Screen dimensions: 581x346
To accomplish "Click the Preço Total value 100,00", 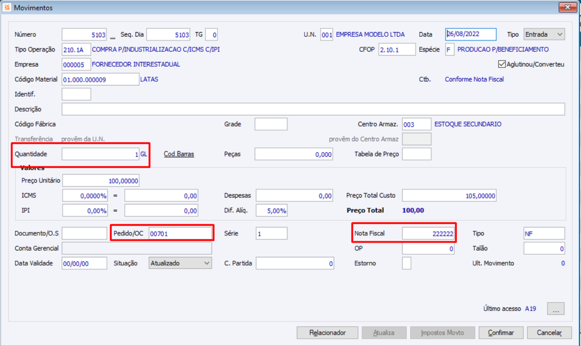I will [x=413, y=211].
